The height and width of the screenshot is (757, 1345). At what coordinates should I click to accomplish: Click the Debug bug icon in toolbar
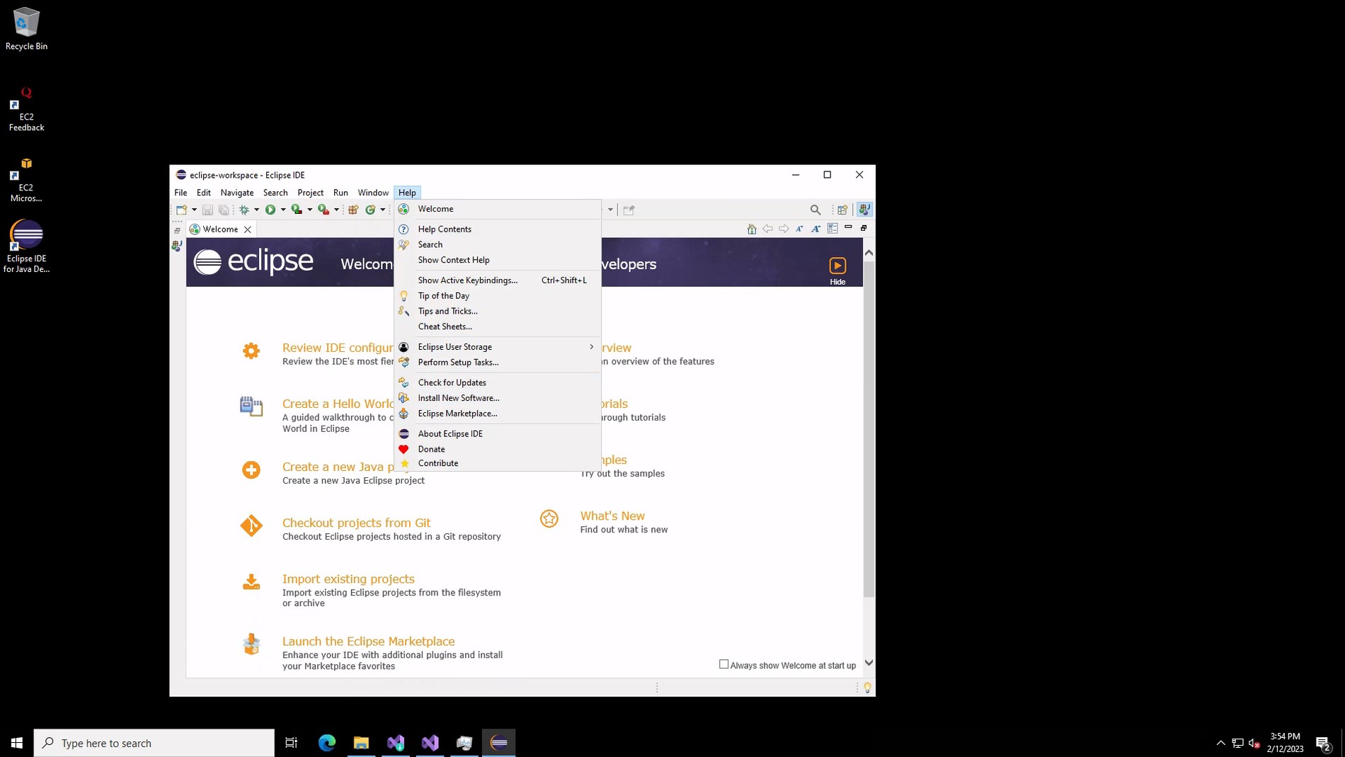click(x=244, y=210)
